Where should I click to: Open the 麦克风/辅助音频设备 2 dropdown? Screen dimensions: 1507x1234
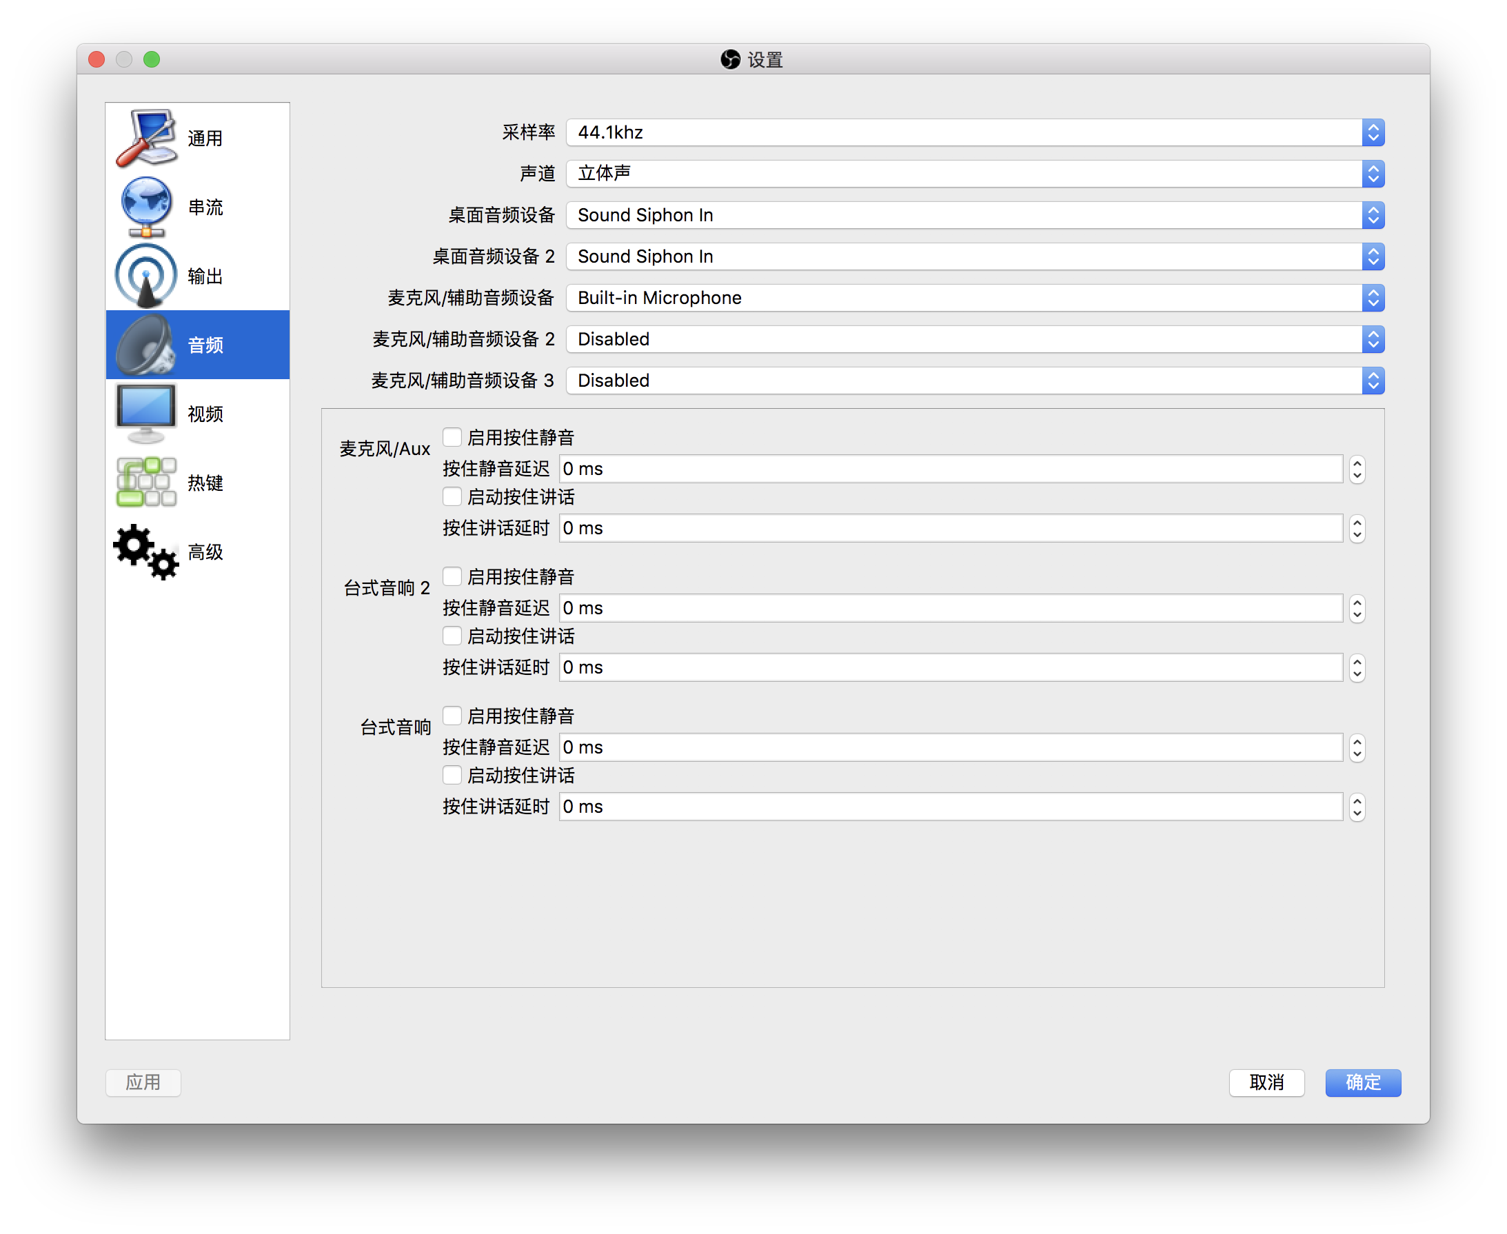click(975, 339)
